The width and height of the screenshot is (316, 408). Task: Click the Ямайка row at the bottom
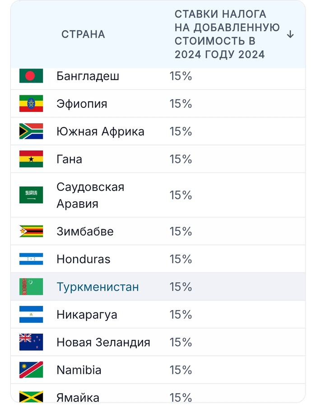[x=78, y=397]
